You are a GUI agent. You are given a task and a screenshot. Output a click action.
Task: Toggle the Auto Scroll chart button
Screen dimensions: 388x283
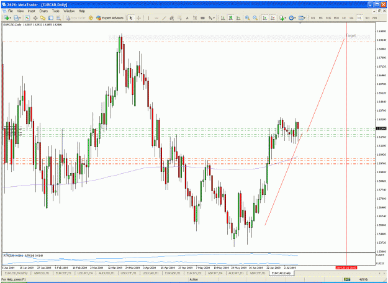264,18
